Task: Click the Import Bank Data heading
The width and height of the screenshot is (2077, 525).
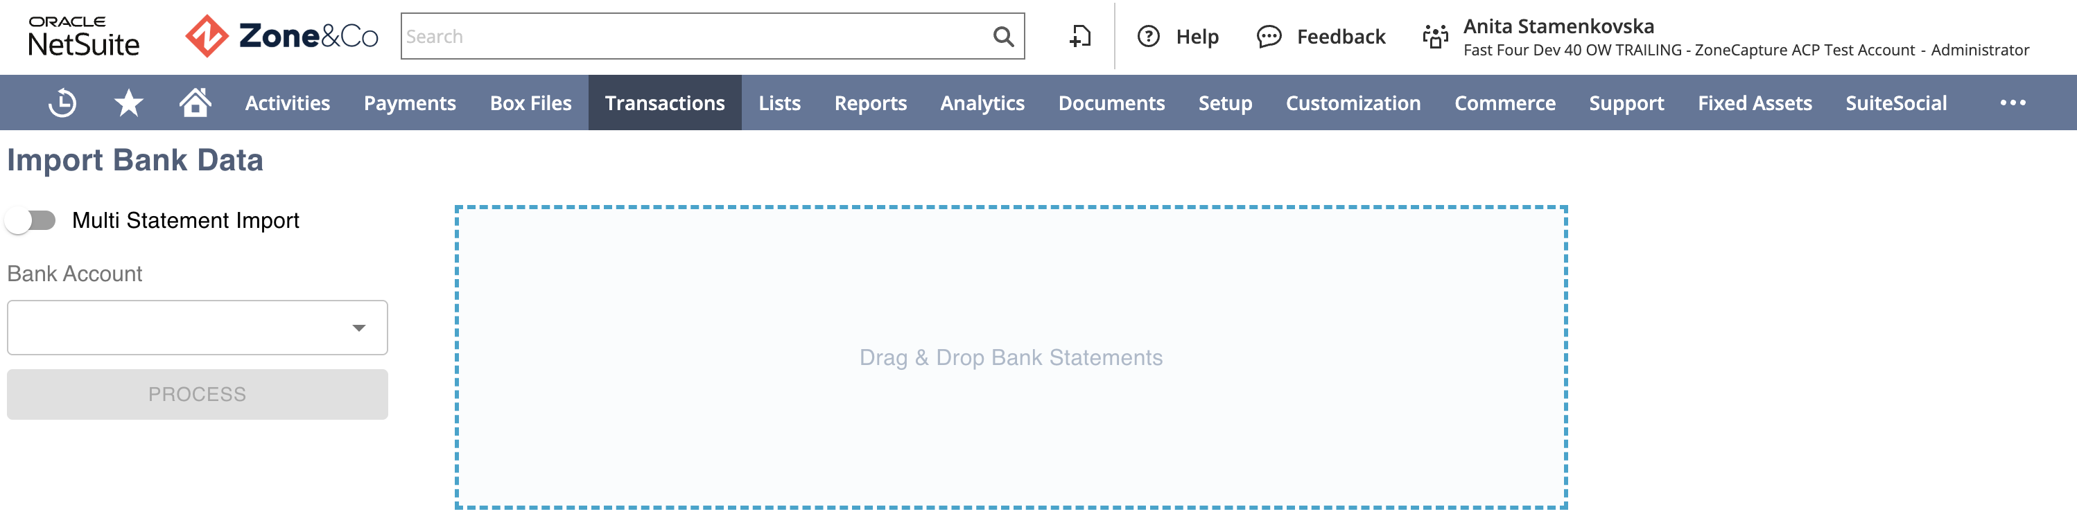Action: point(134,160)
